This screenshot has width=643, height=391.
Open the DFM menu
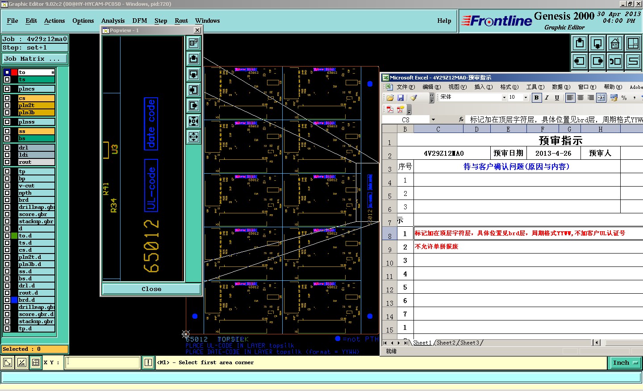(x=140, y=21)
